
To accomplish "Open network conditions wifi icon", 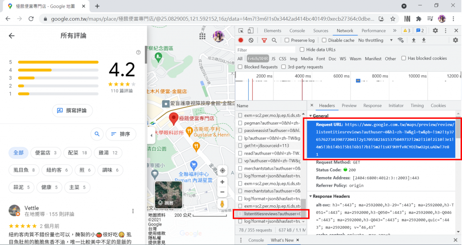I will [x=401, y=40].
